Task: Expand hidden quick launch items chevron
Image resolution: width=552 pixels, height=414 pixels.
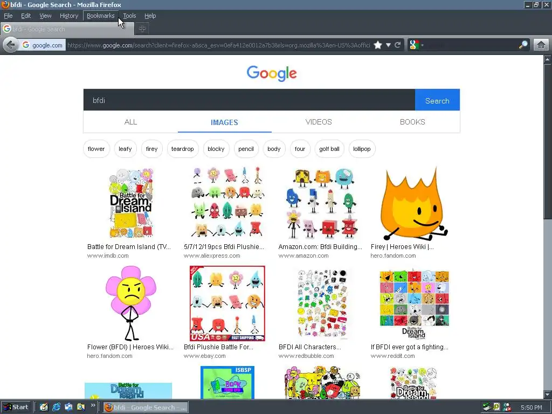Action: point(93,405)
